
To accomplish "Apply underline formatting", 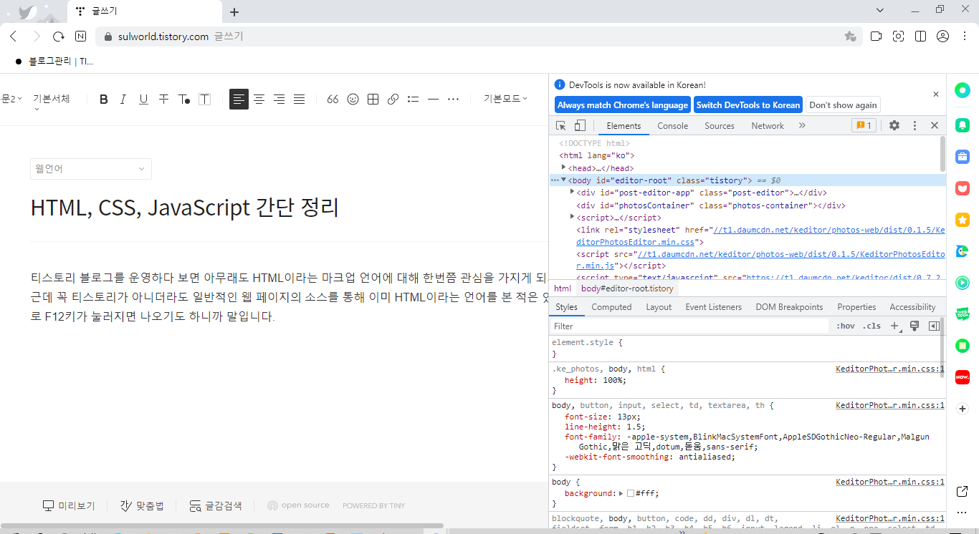I will pos(143,99).
